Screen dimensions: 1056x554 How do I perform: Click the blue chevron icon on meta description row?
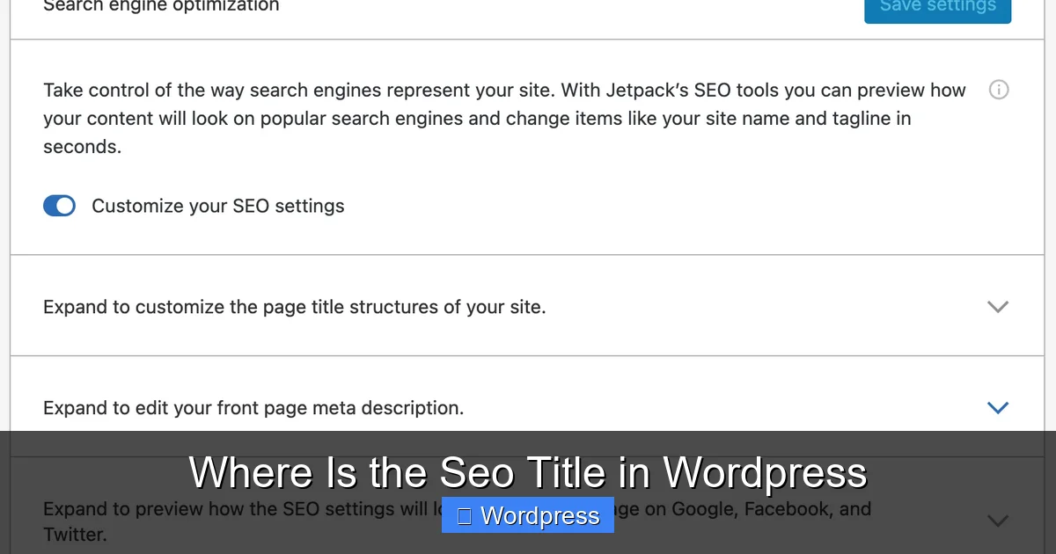click(997, 407)
